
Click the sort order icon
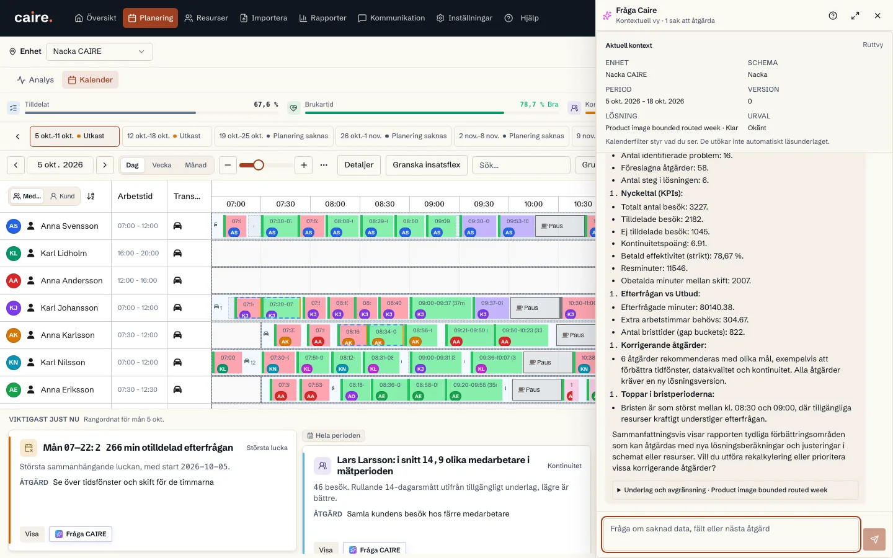[x=91, y=197]
